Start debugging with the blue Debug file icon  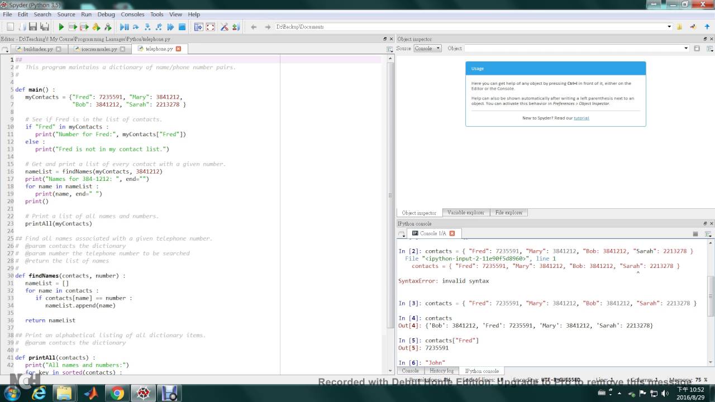[x=124, y=27]
